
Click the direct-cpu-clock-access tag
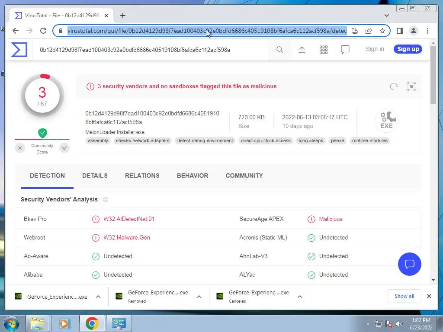coord(266,140)
